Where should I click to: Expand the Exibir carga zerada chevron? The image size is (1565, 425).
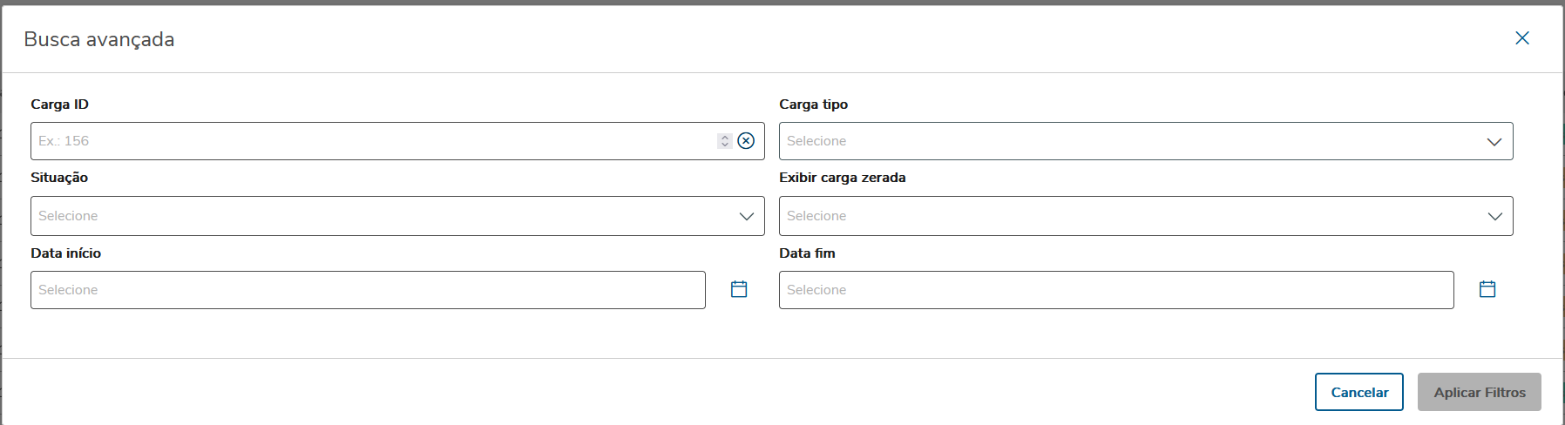[x=1494, y=216]
